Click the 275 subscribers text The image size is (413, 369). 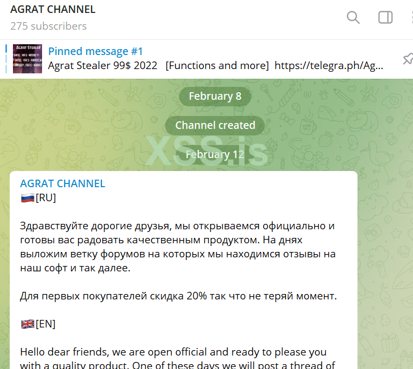tap(49, 26)
